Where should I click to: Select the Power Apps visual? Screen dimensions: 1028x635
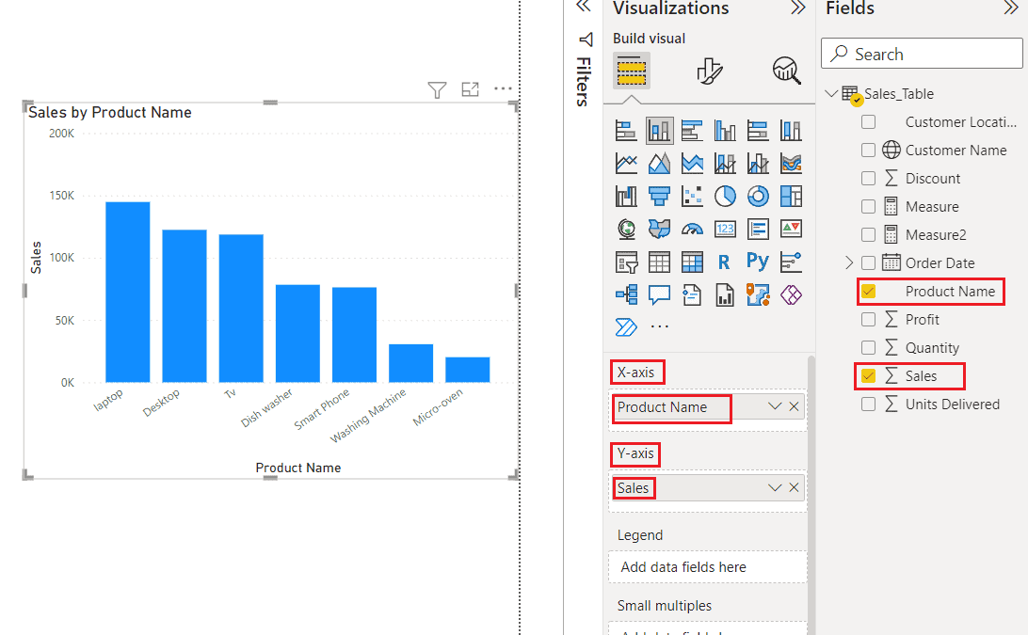pyautogui.click(x=791, y=294)
